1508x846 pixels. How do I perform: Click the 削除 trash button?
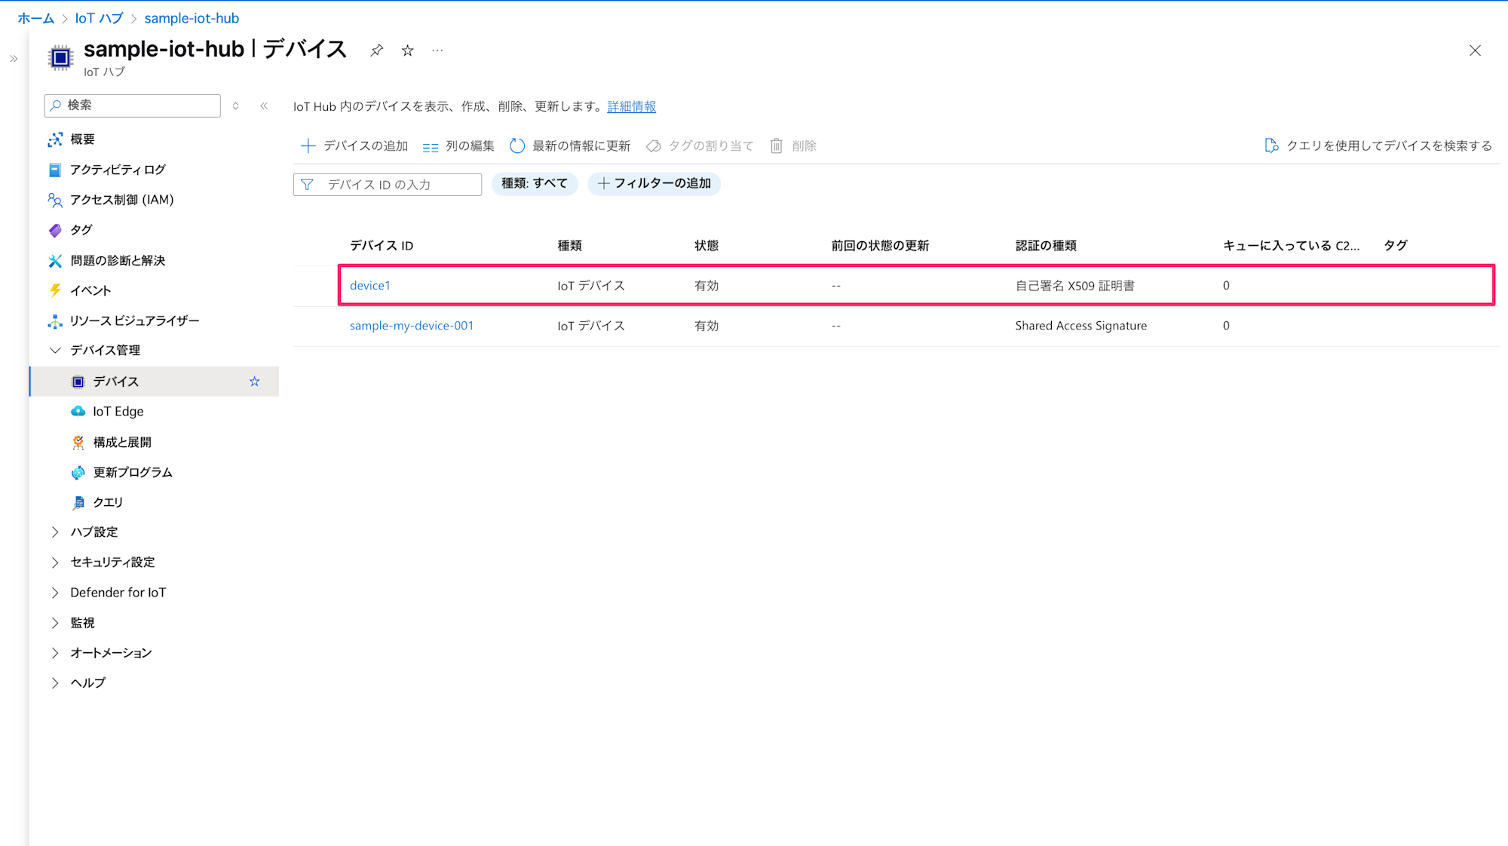(x=793, y=146)
